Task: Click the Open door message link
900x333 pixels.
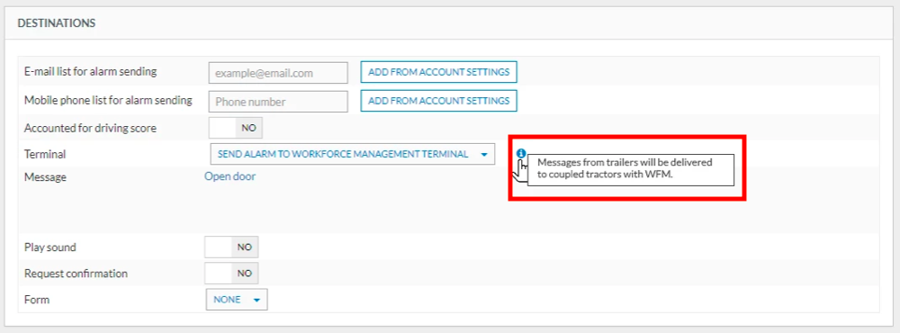Action: click(x=230, y=176)
